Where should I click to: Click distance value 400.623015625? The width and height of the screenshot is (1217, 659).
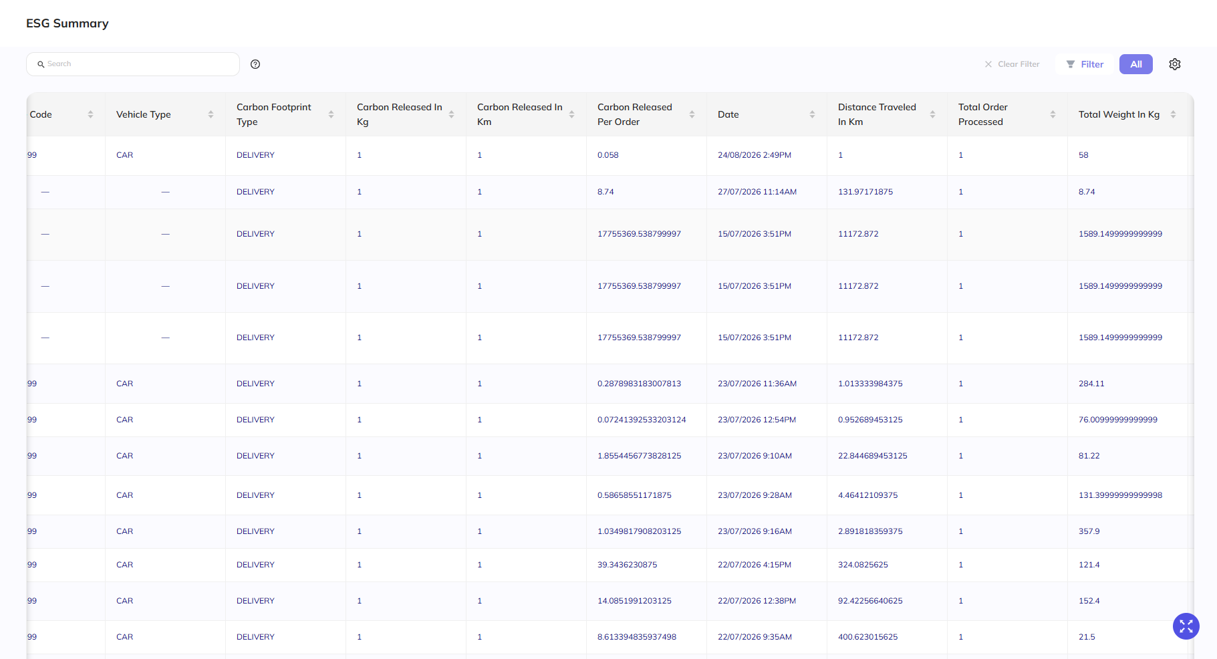868,637
